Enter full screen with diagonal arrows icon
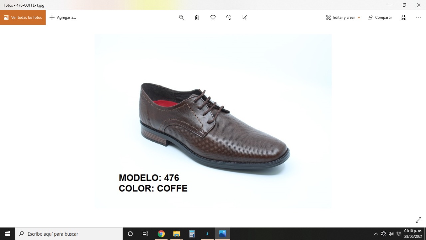The height and width of the screenshot is (240, 426). click(x=418, y=220)
